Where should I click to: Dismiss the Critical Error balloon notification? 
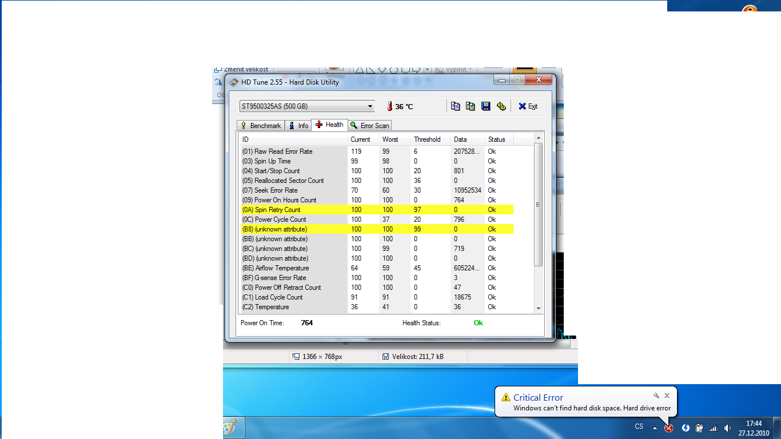pyautogui.click(x=667, y=396)
